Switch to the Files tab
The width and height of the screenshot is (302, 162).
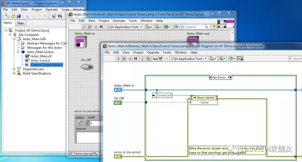(x=20, y=23)
